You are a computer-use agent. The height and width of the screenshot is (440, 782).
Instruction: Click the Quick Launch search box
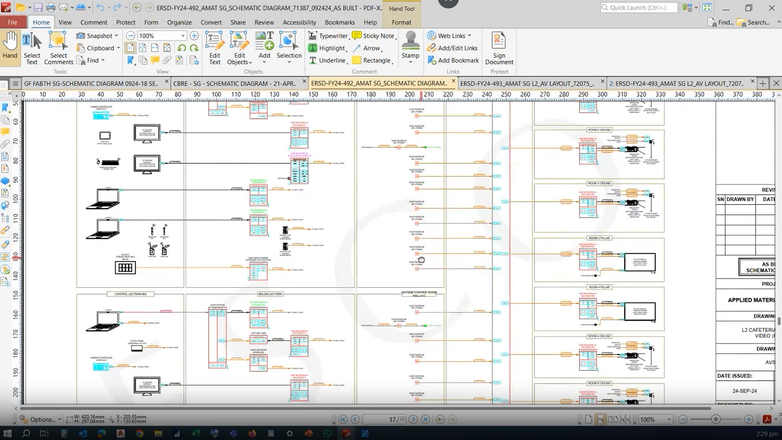(639, 7)
